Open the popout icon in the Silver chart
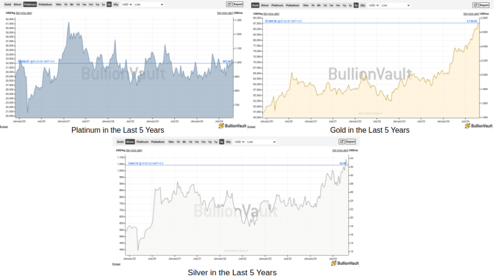 tap(341, 141)
